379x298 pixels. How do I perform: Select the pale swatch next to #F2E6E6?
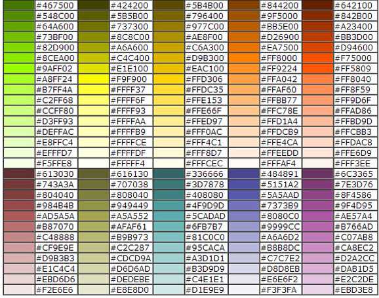[x=19, y=289]
